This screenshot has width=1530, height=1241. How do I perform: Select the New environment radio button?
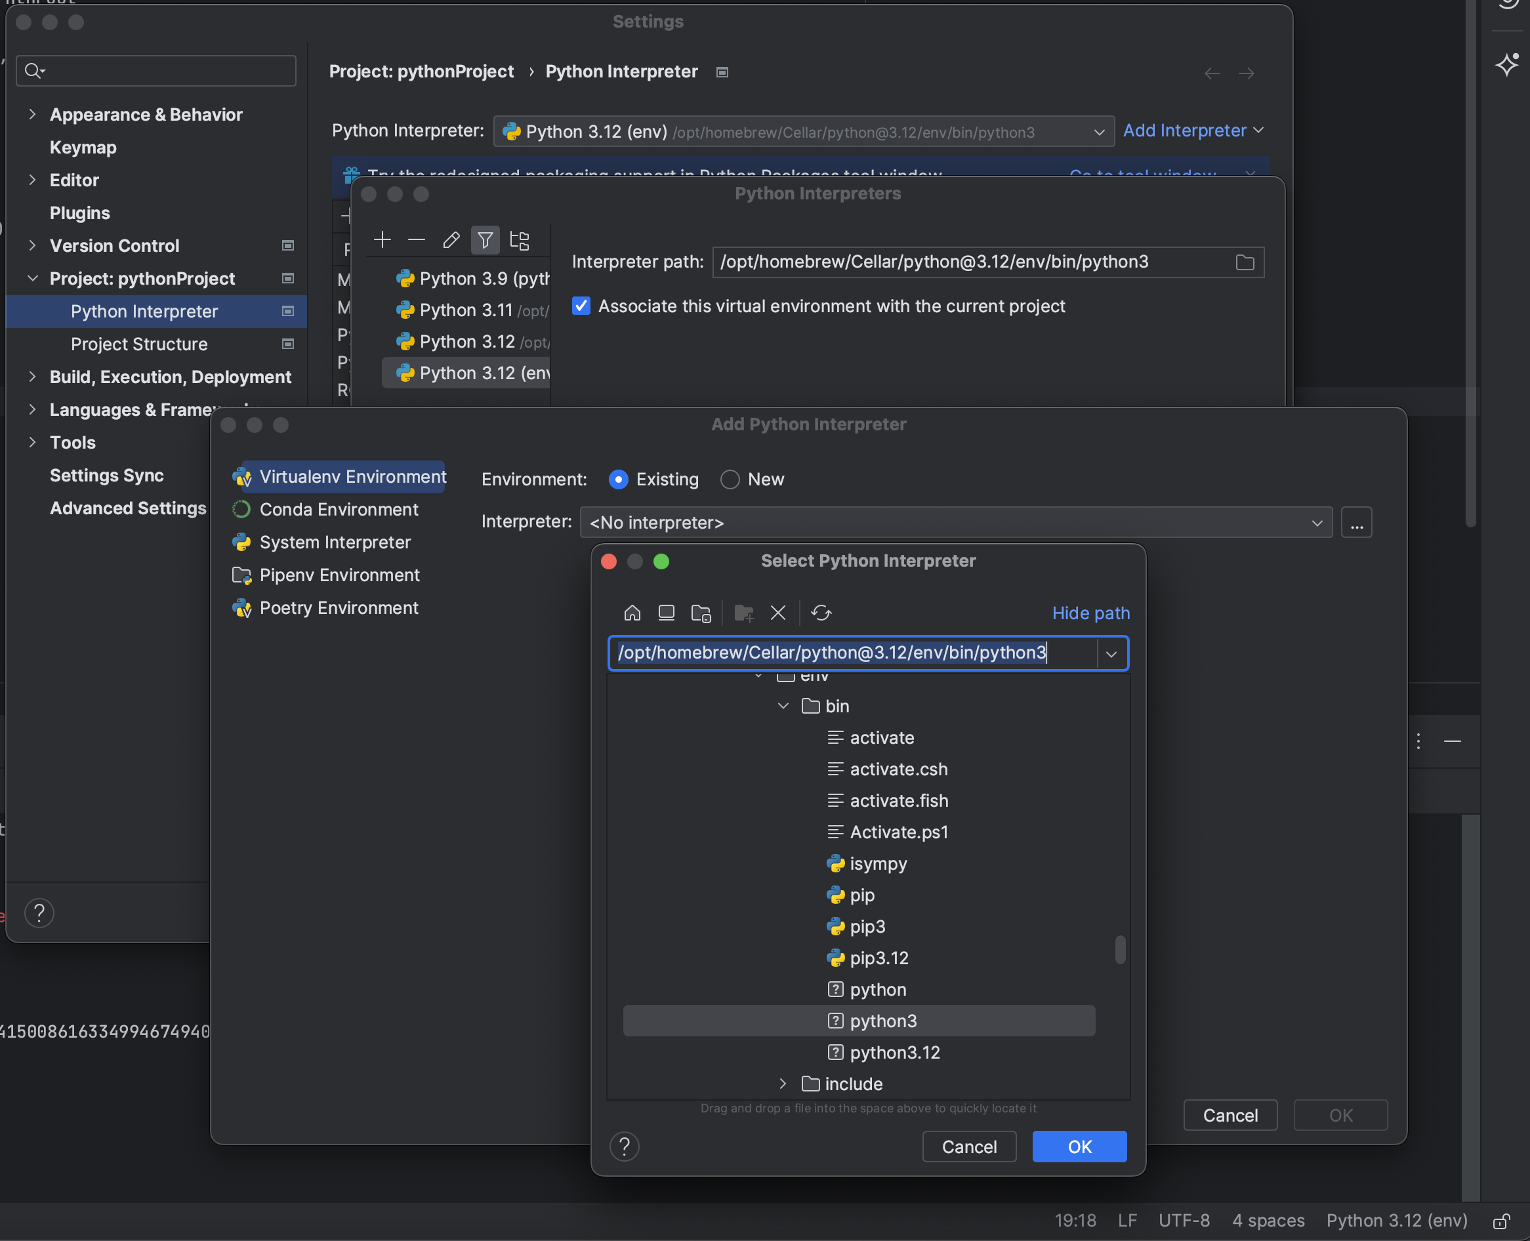click(730, 479)
